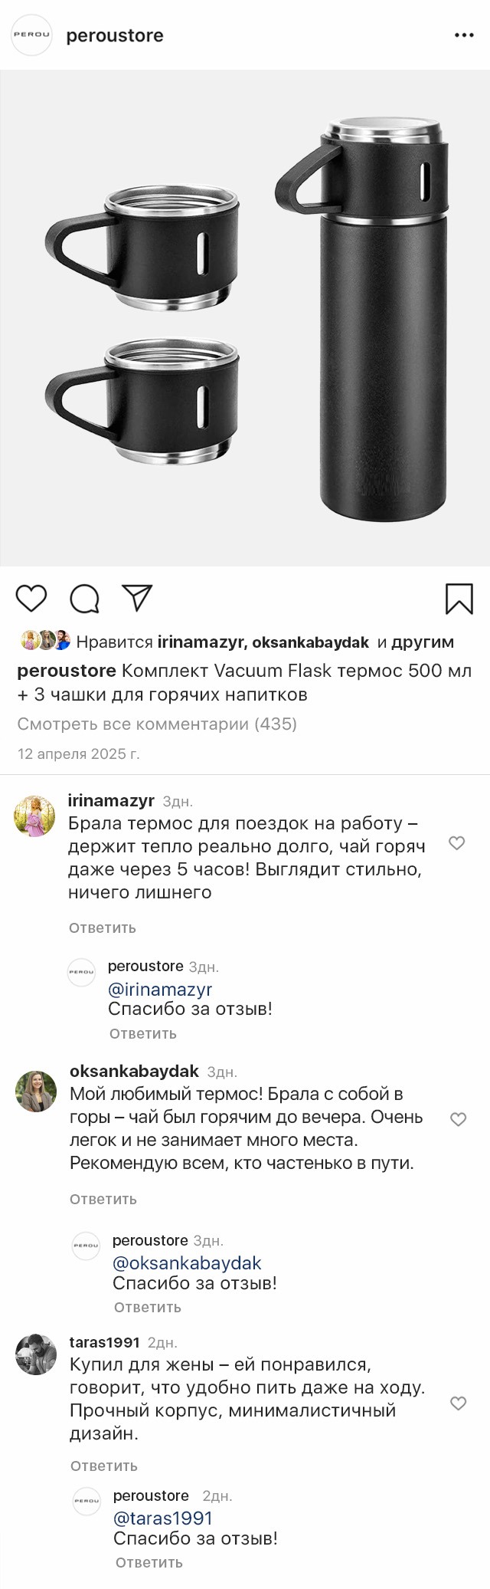Open the thermos product photo
This screenshot has height=1589, width=490.
coord(245,318)
